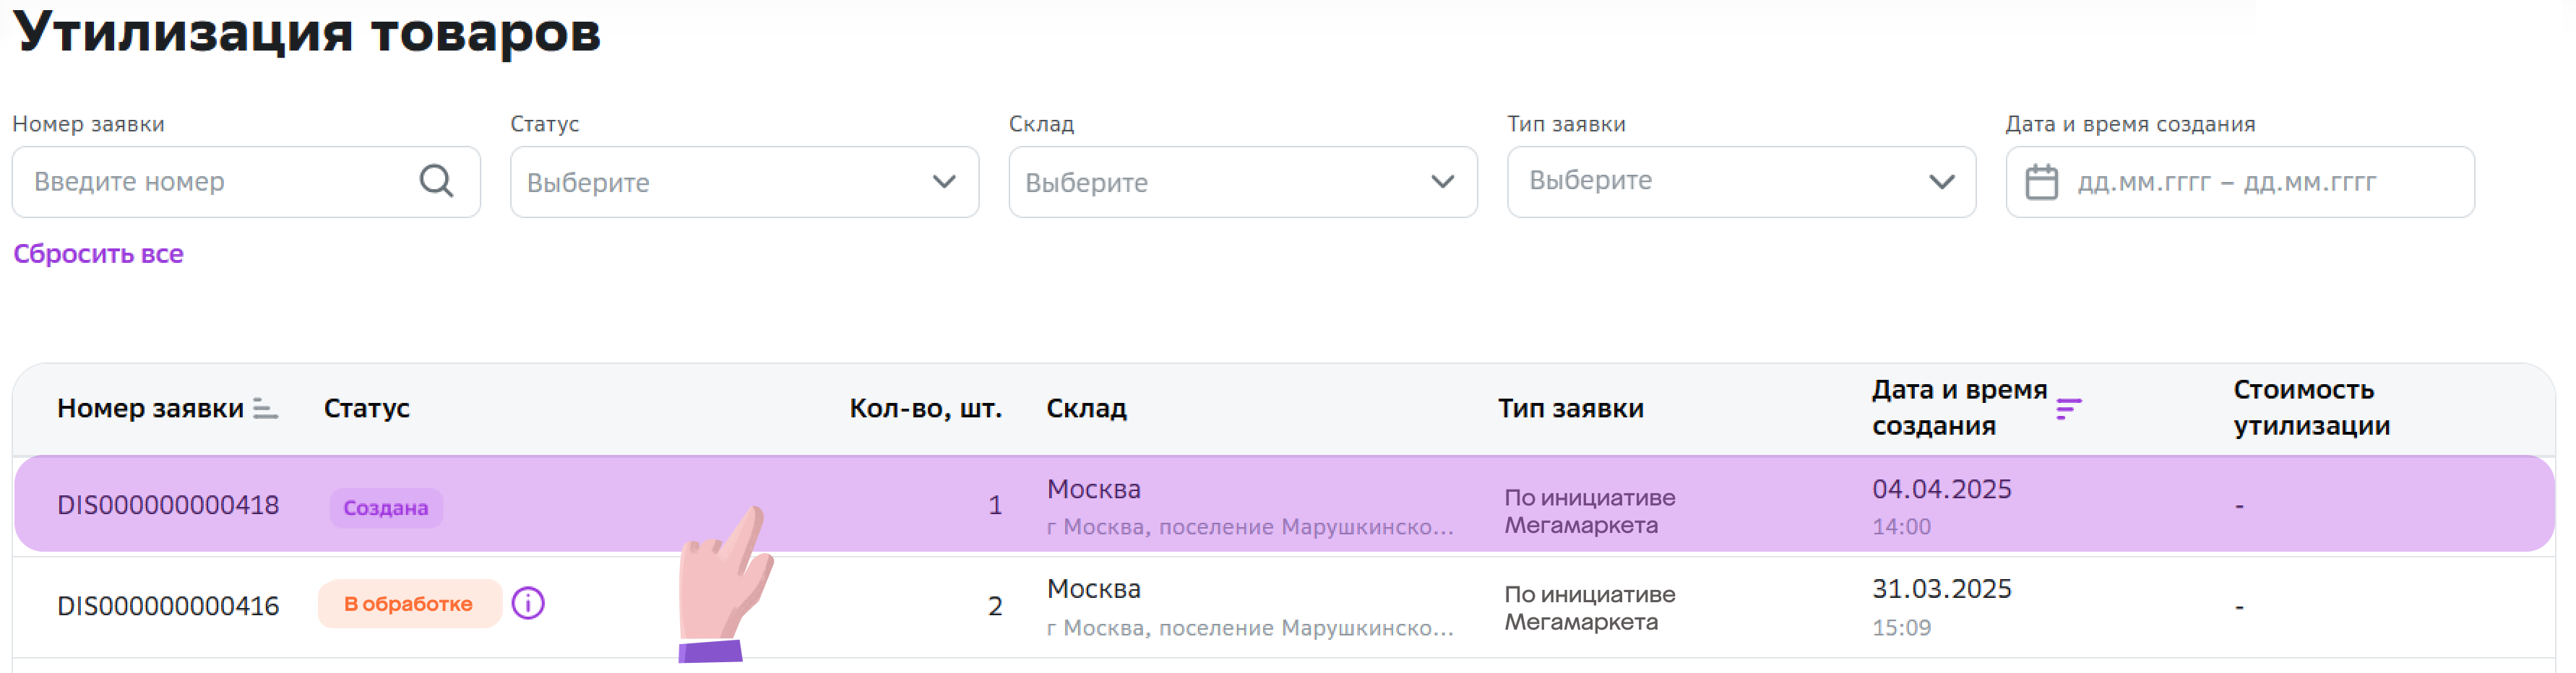2576x673 pixels.
Task: Click the Номер заявки column header
Action: click(x=150, y=408)
